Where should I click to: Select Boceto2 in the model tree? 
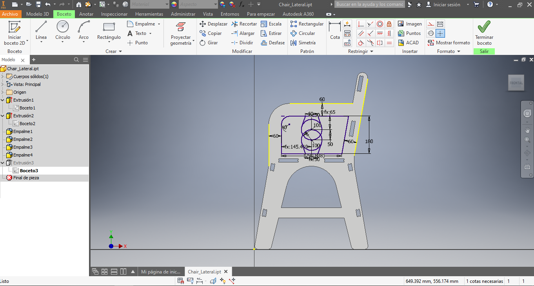point(27,124)
